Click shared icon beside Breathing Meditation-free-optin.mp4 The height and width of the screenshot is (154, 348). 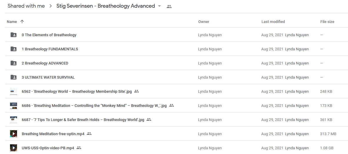(89, 134)
